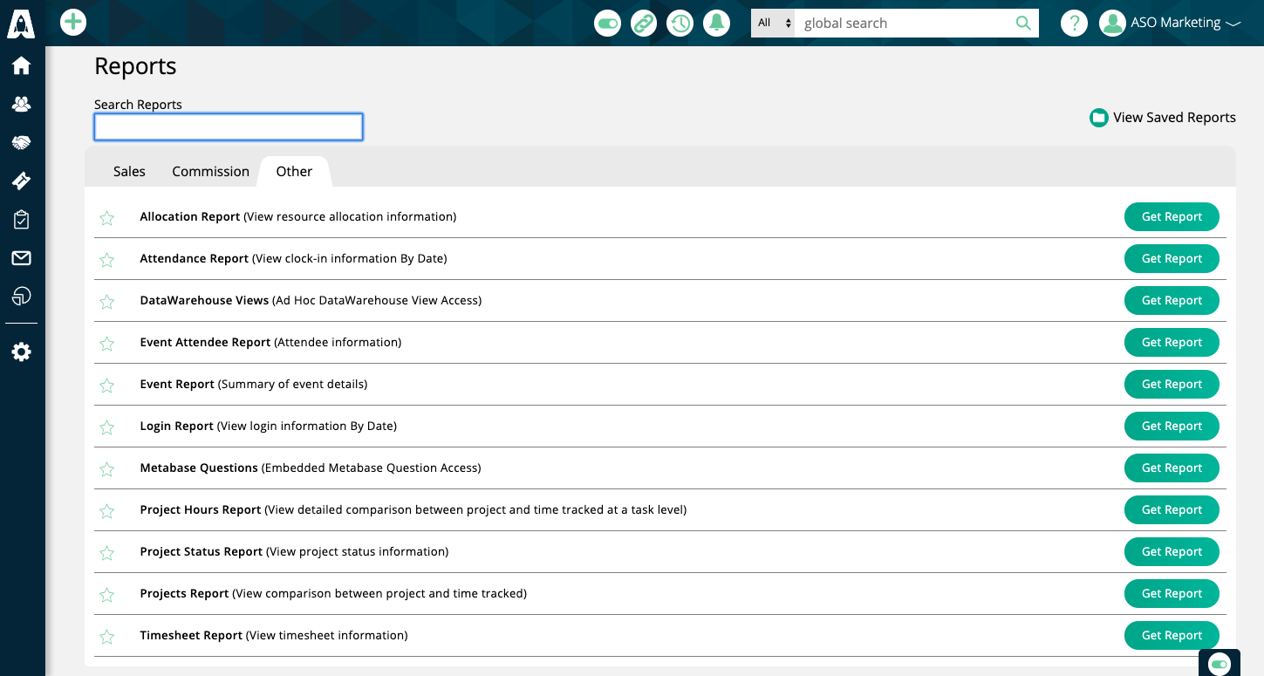1264x676 pixels.
Task: Open the help question mark icon
Action: point(1074,23)
